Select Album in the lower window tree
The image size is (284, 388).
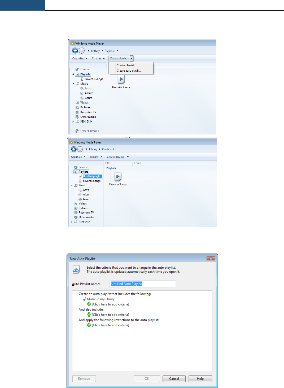pyautogui.click(x=87, y=195)
